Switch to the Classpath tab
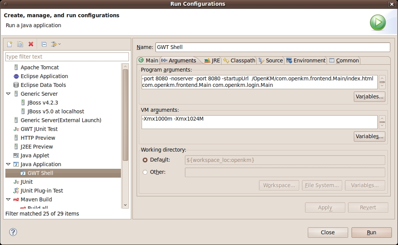Viewport: 398px width, 245px height. click(x=239, y=60)
